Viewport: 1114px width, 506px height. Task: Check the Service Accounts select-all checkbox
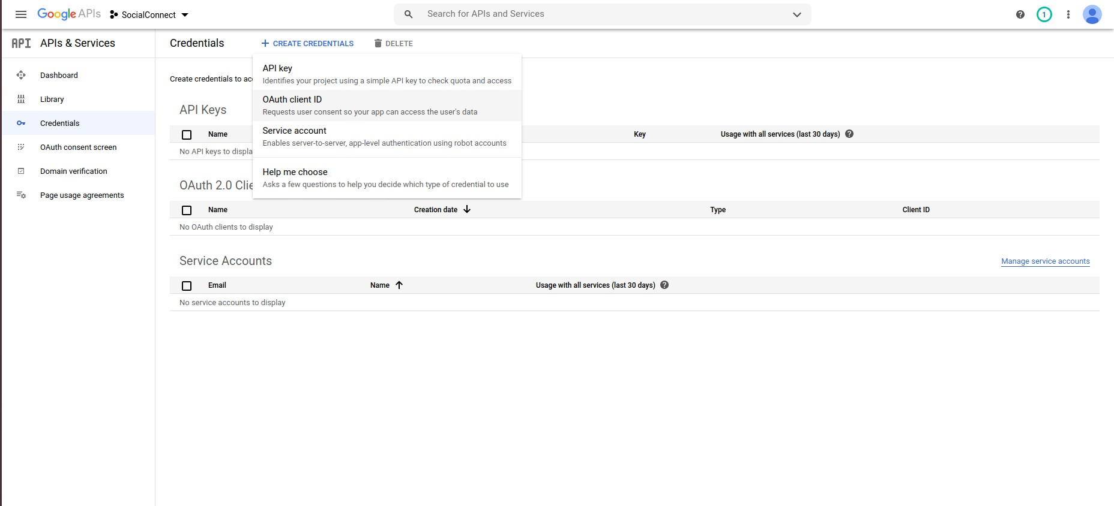(187, 286)
